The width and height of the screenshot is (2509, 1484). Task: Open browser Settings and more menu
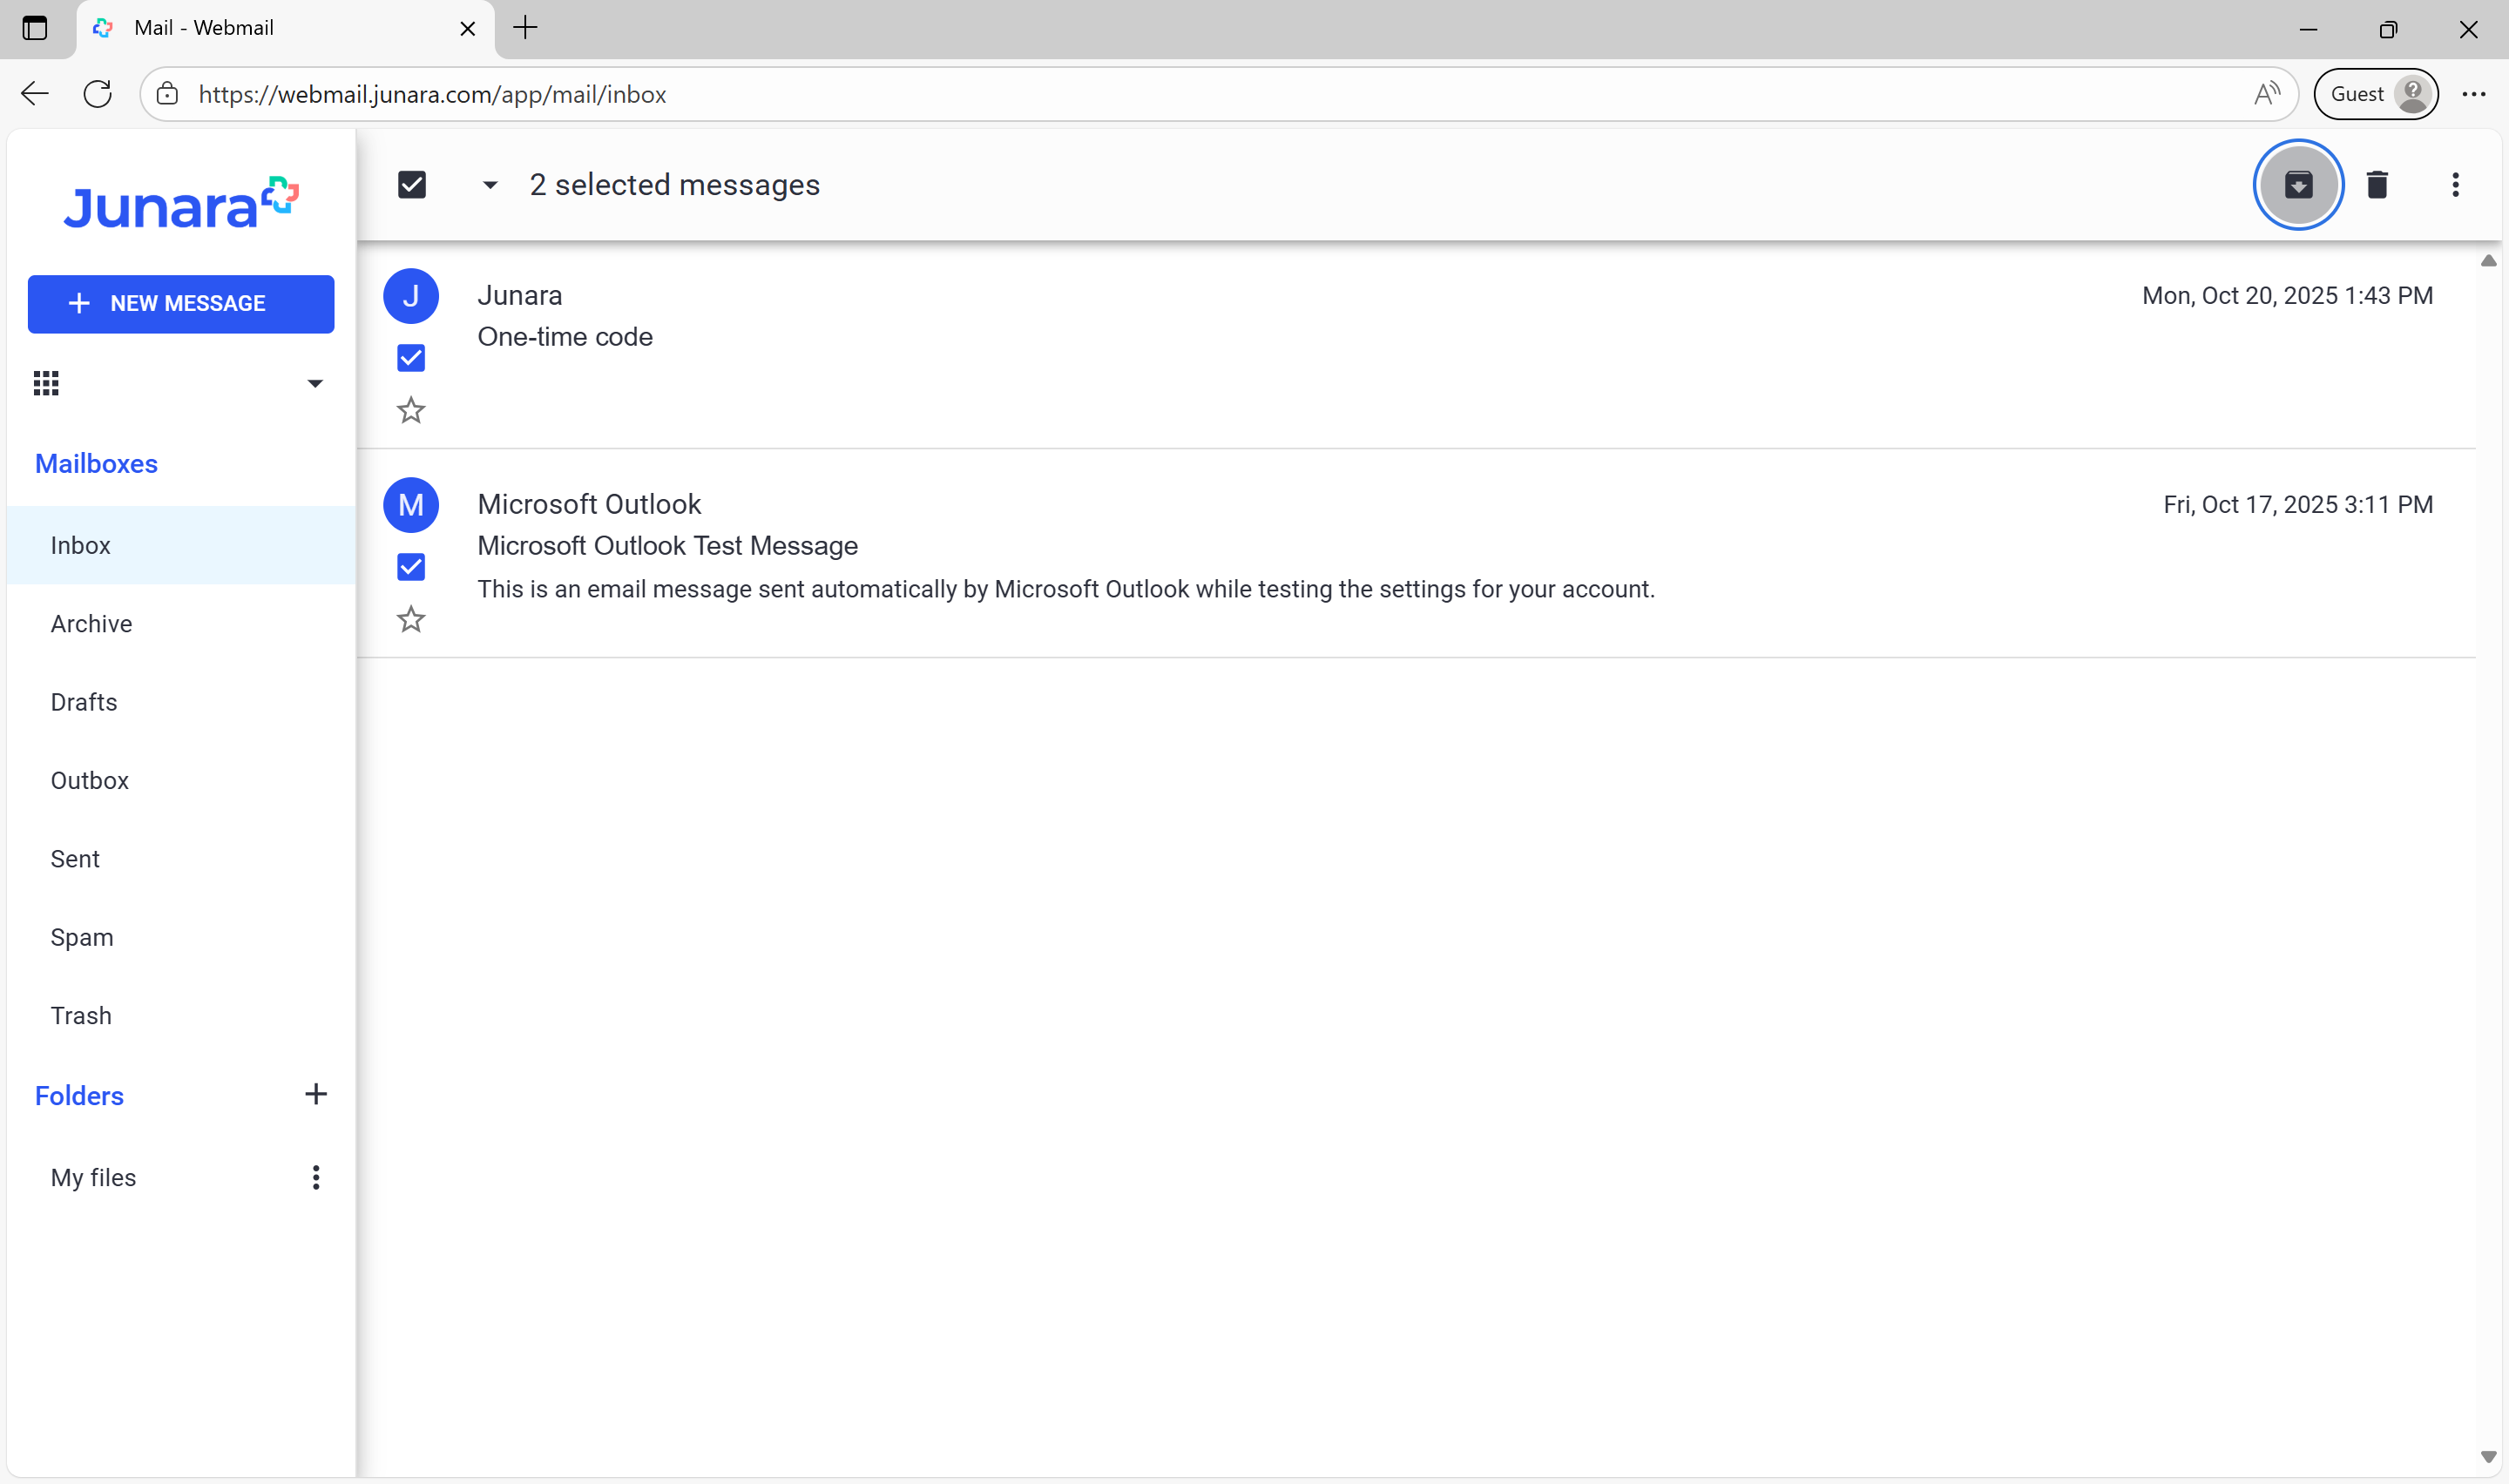[x=2474, y=94]
